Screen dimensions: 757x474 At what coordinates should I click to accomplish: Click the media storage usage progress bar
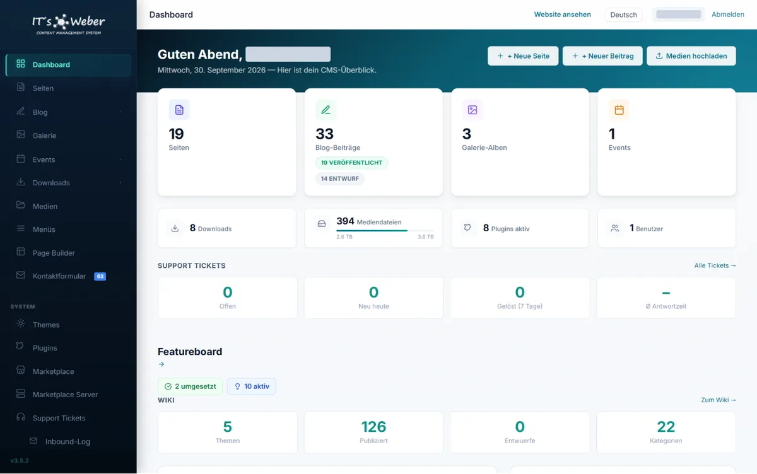pos(385,231)
